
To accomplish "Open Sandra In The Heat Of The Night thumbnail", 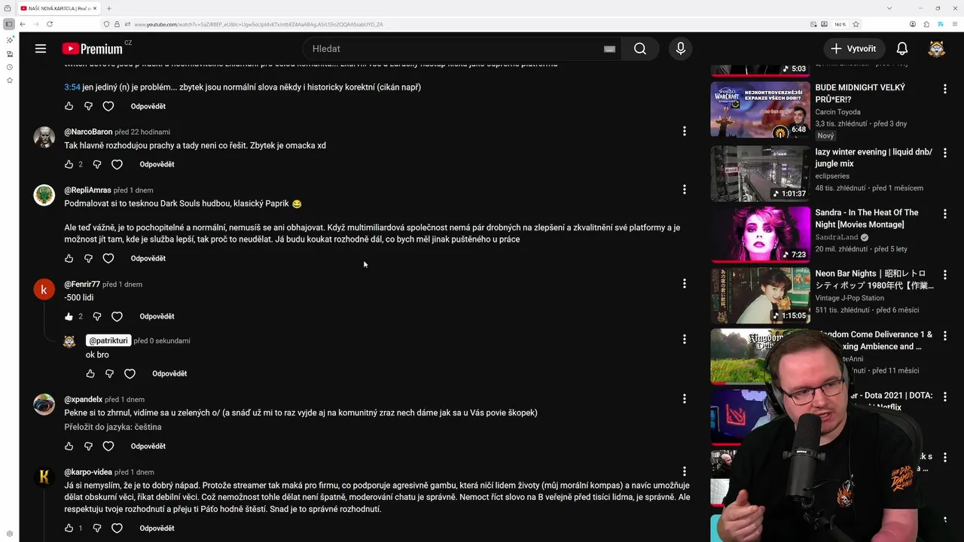I will click(760, 234).
